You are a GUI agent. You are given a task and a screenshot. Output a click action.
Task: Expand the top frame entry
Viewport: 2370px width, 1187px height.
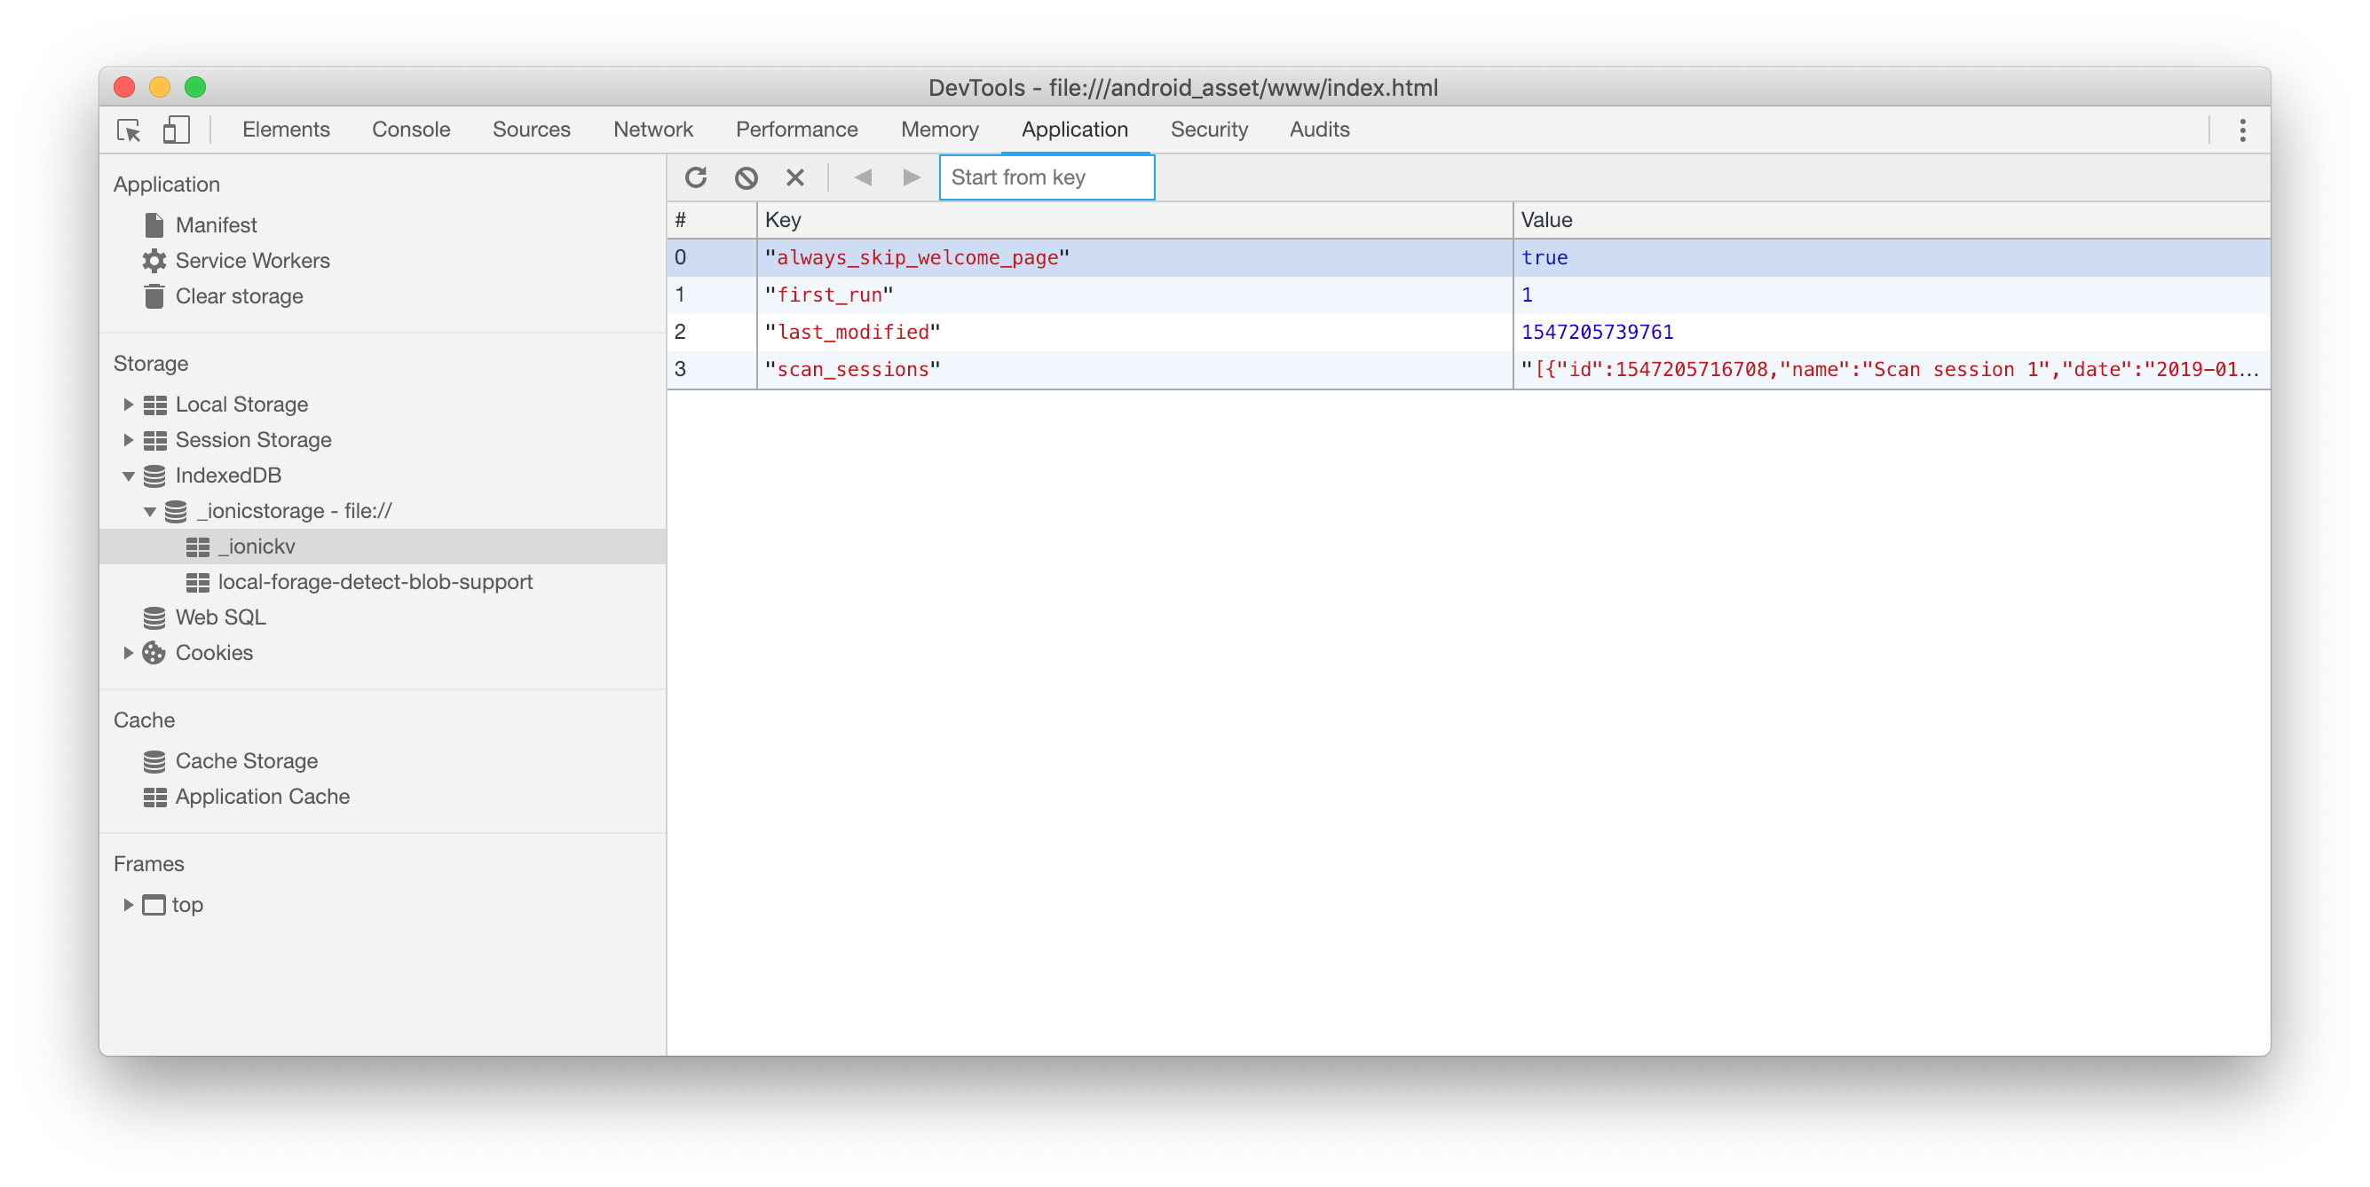pos(128,905)
